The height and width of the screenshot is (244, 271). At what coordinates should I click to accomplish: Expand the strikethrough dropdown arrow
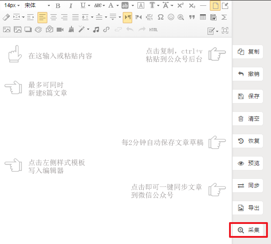click(x=104, y=6)
